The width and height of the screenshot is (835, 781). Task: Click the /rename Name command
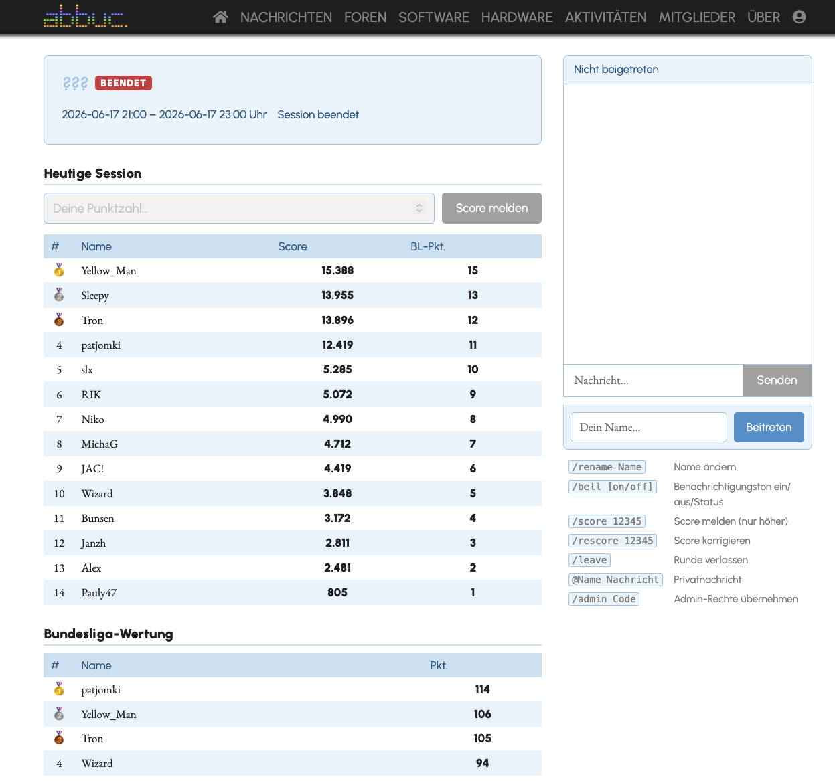point(607,467)
